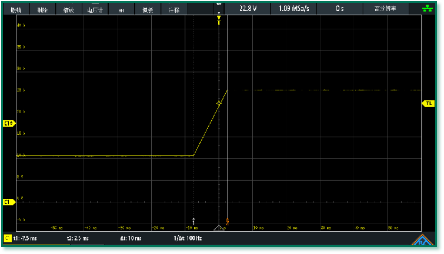The height and width of the screenshot is (254, 444).
Task: Open the 模板 mask test tool
Action: [148, 10]
